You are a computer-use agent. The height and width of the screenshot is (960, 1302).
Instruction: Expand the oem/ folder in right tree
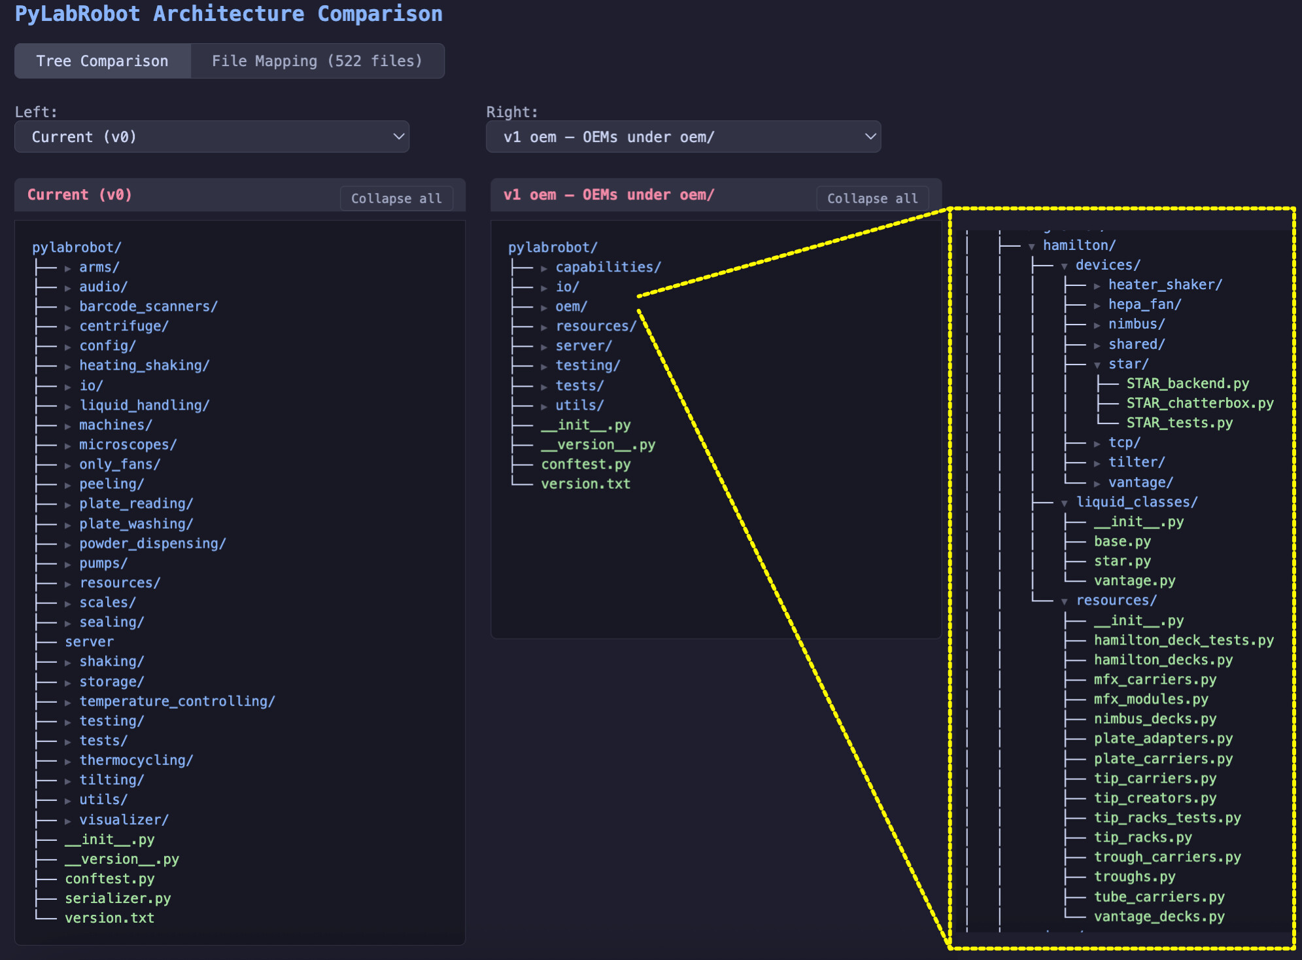click(x=544, y=308)
